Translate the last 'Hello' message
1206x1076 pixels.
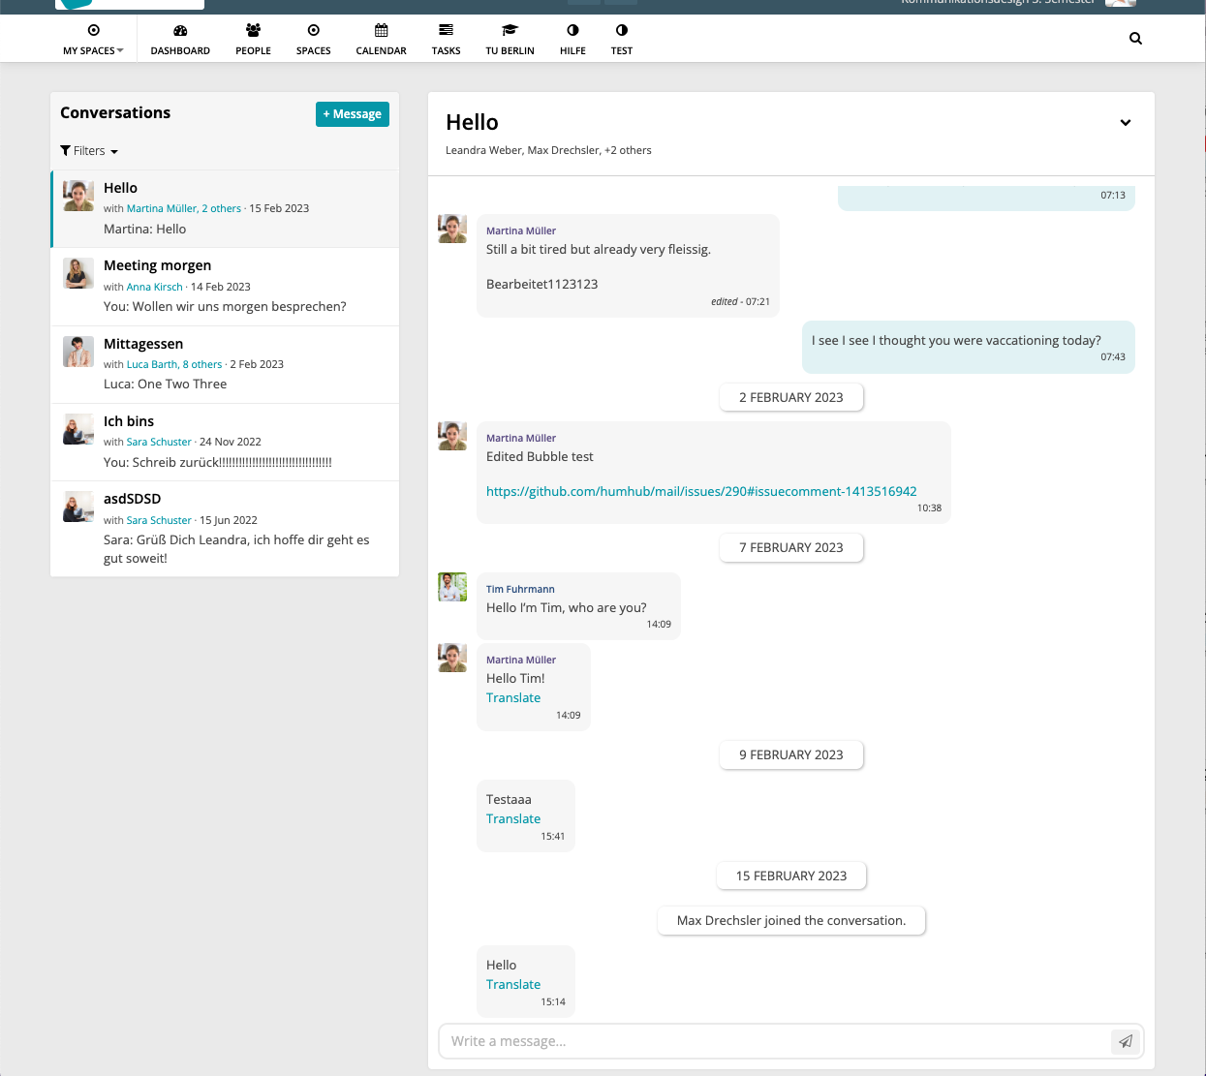(x=513, y=984)
